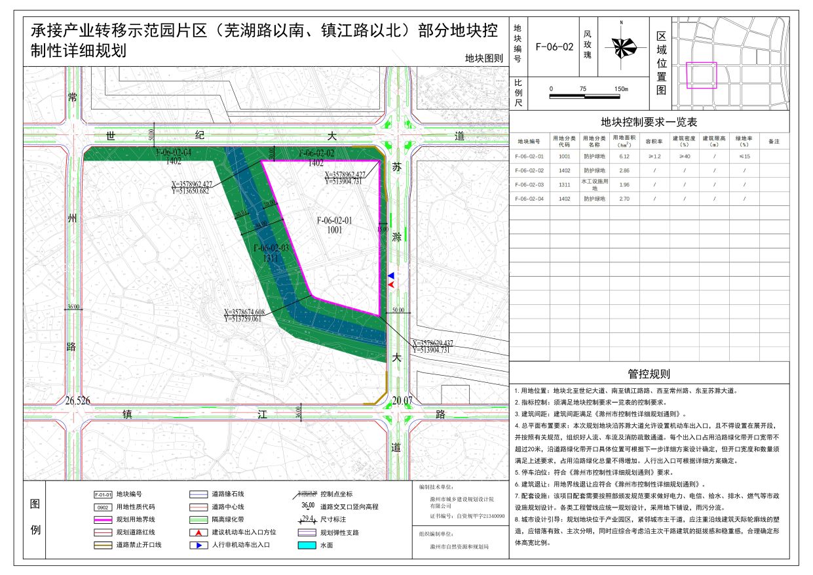Click the 地块控制要求一览表 table heading
Screen dimensions: 813x575
649,122
